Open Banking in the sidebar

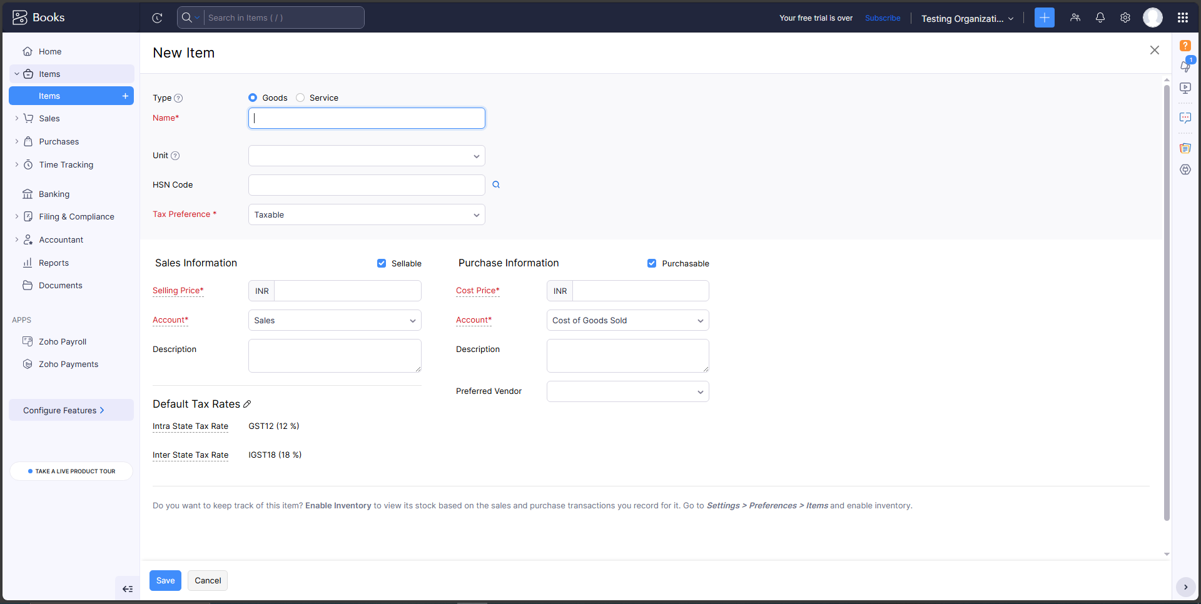(54, 194)
